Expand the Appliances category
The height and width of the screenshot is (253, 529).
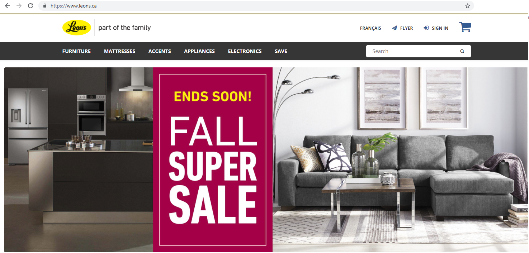click(199, 51)
